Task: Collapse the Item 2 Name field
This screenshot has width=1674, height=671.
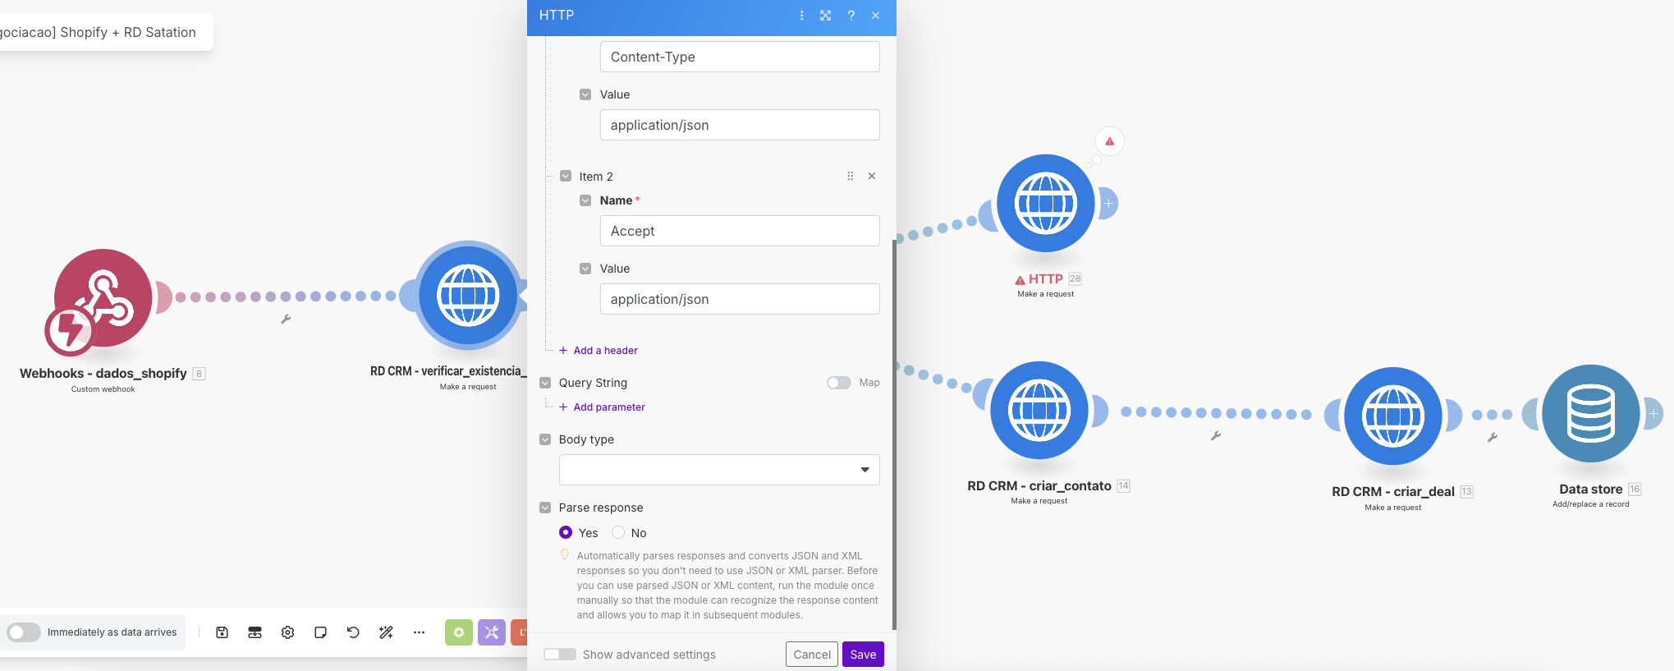Action: pos(585,200)
